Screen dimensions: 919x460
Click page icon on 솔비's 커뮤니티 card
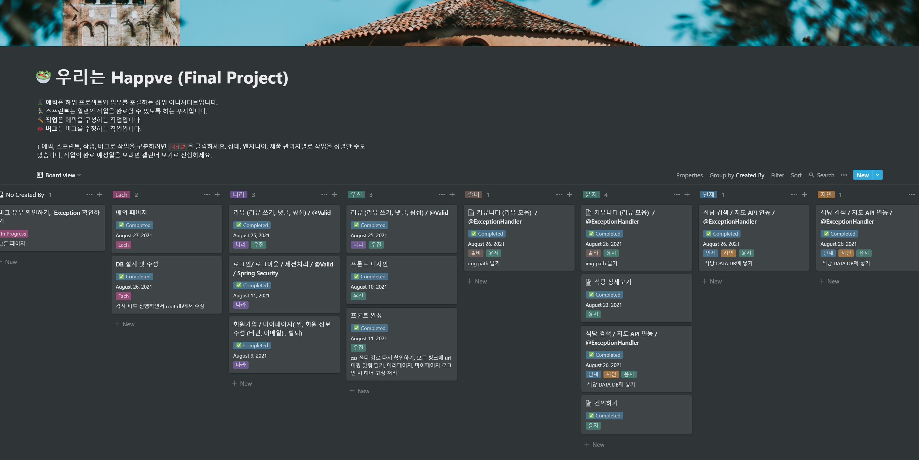tap(471, 213)
